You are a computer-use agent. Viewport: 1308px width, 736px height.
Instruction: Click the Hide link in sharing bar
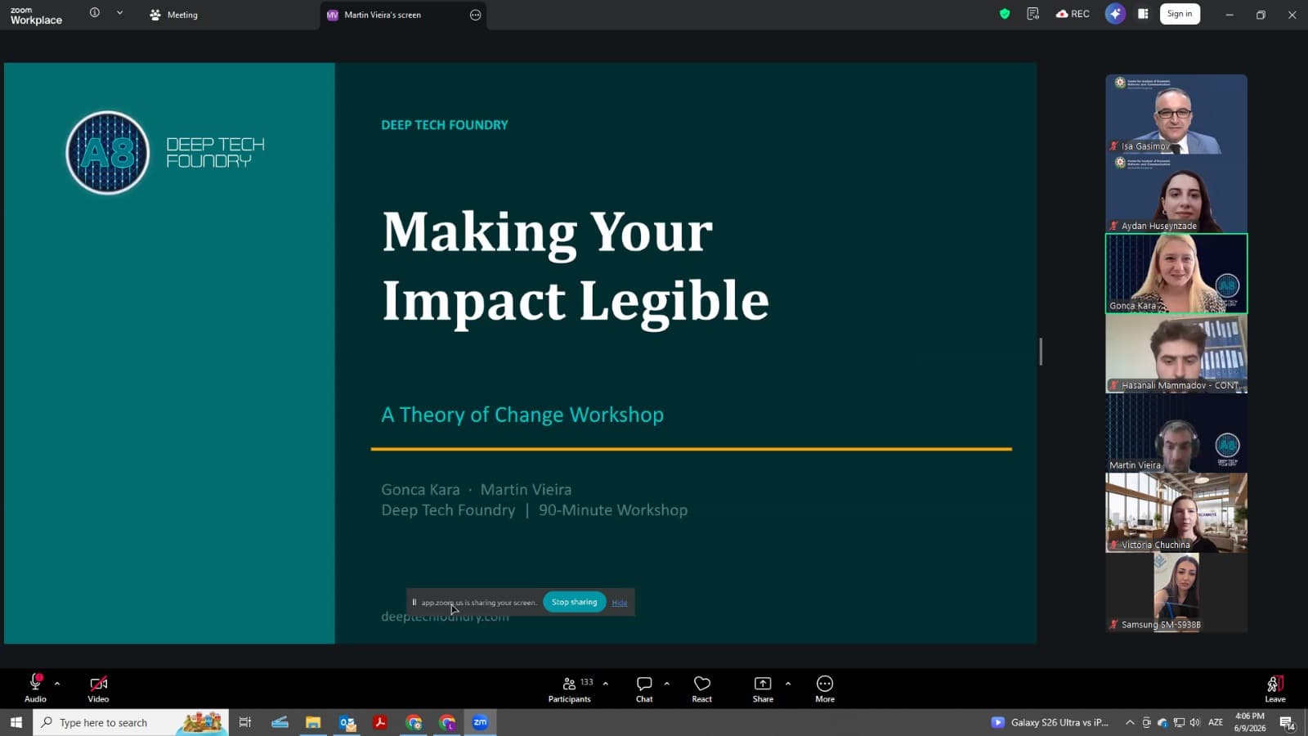620,603
